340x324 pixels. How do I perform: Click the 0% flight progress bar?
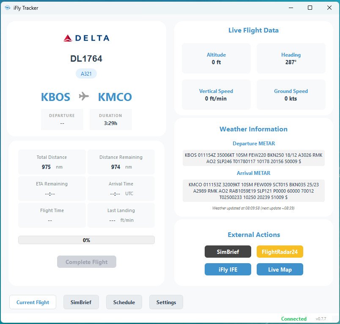[86, 240]
